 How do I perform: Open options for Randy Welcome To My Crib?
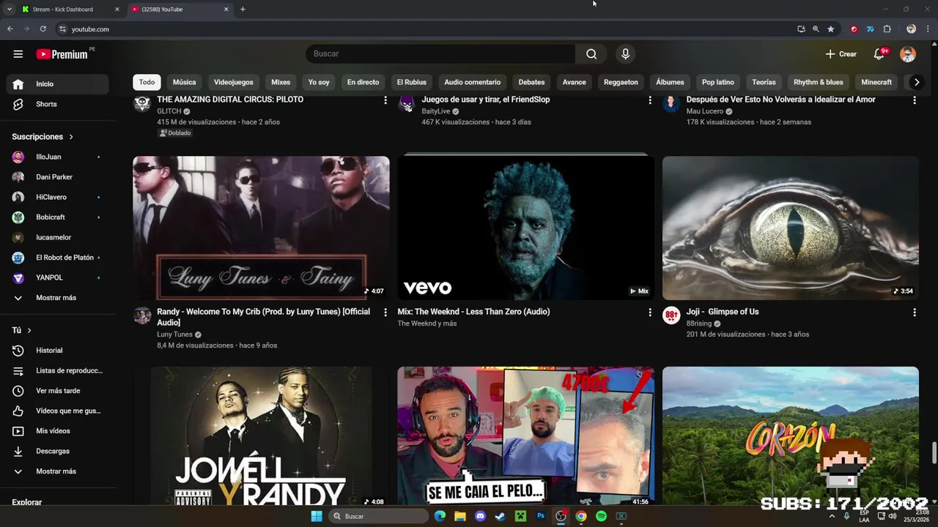385,313
